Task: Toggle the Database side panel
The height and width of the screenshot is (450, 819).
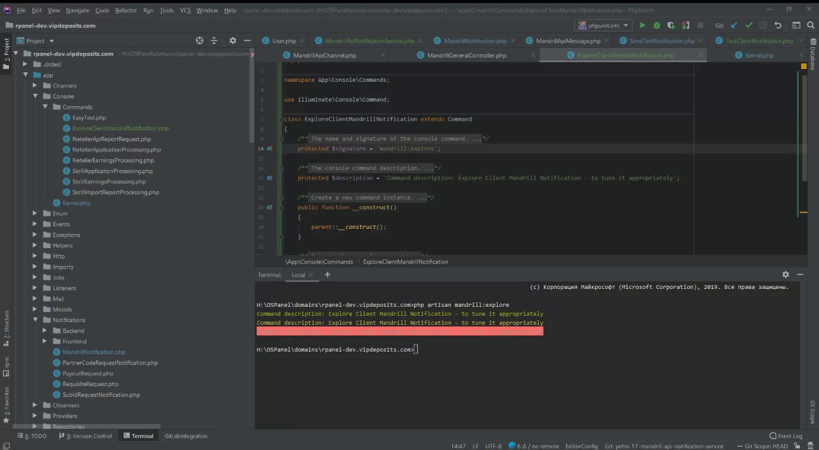Action: pyautogui.click(x=813, y=56)
